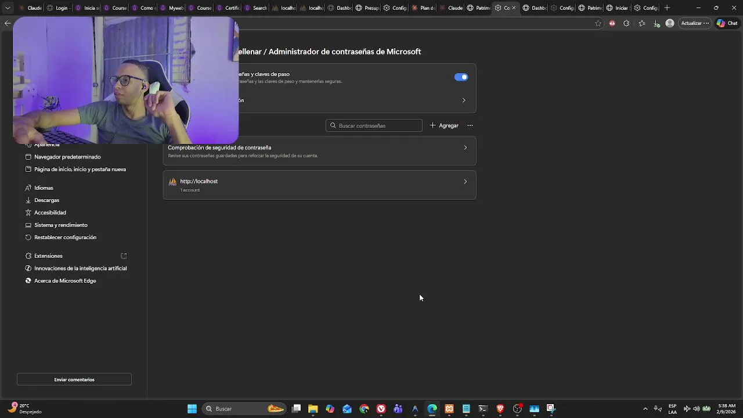Viewport: 743px width, 418px height.
Task: Switch to the Myweb tab
Action: coord(172,8)
